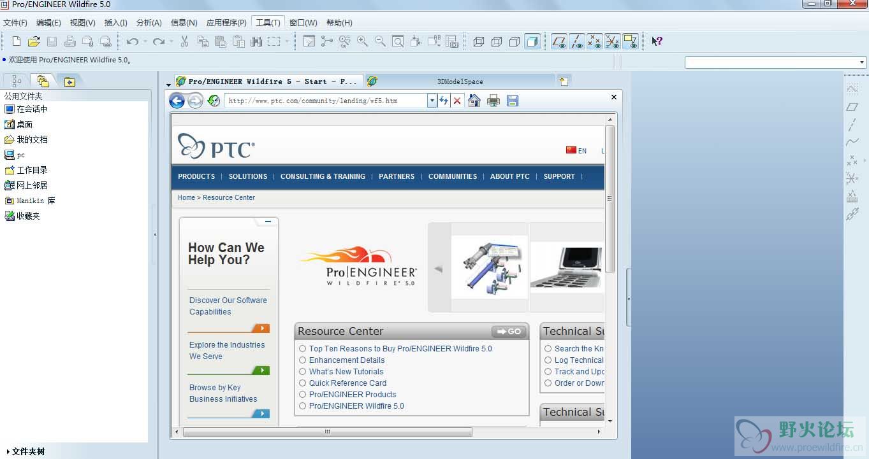Select Pro/ENGINEER Wildfire 5 Start tab
The height and width of the screenshot is (459, 869).
pyautogui.click(x=268, y=81)
